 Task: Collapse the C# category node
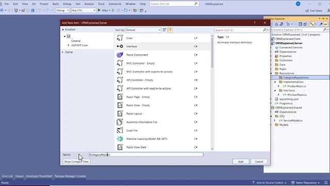point(64,37)
